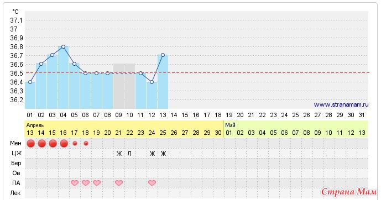Click the Ж mark on April 25
The height and width of the screenshot is (200, 381).
pyautogui.click(x=163, y=154)
